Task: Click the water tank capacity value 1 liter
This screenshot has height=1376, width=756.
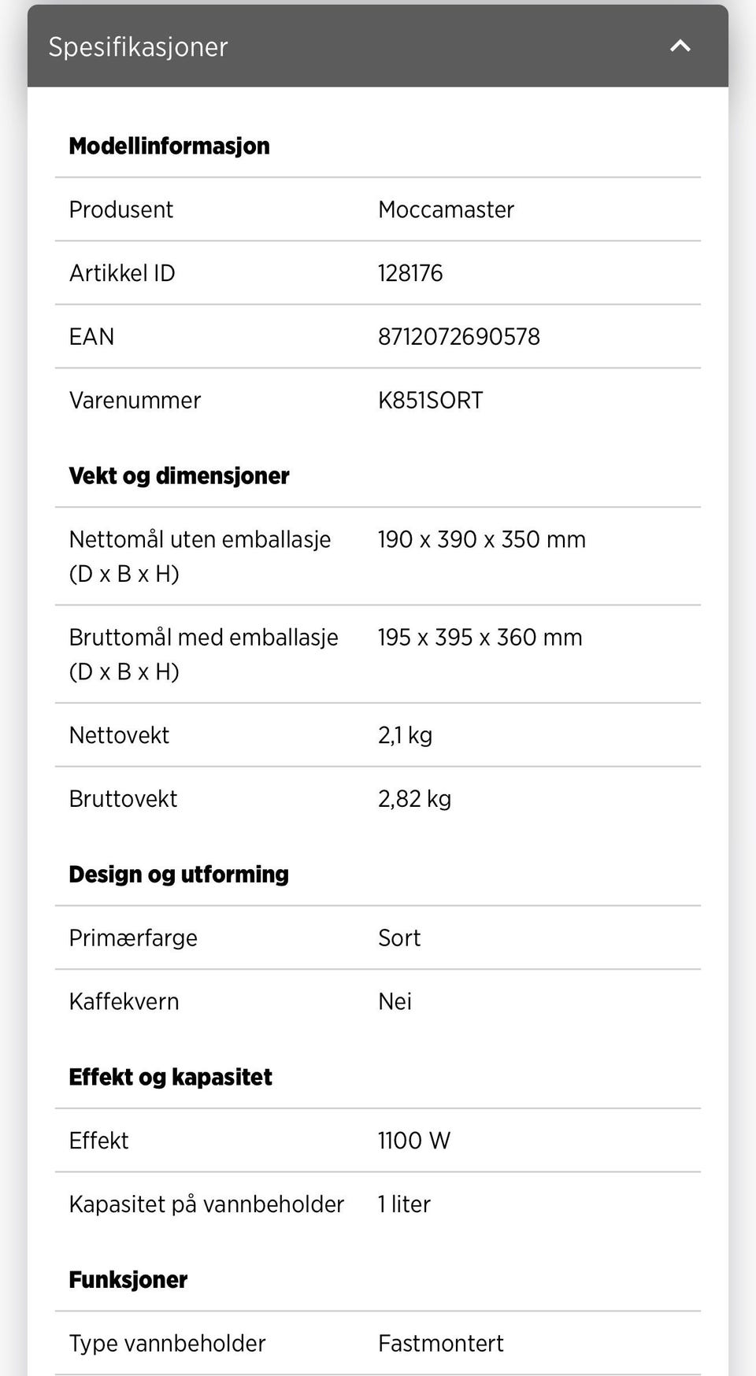Action: pyautogui.click(x=404, y=1204)
